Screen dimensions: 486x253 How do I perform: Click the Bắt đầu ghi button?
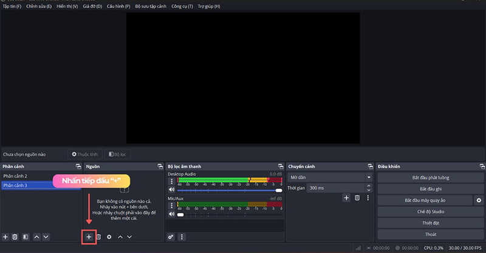pos(430,189)
